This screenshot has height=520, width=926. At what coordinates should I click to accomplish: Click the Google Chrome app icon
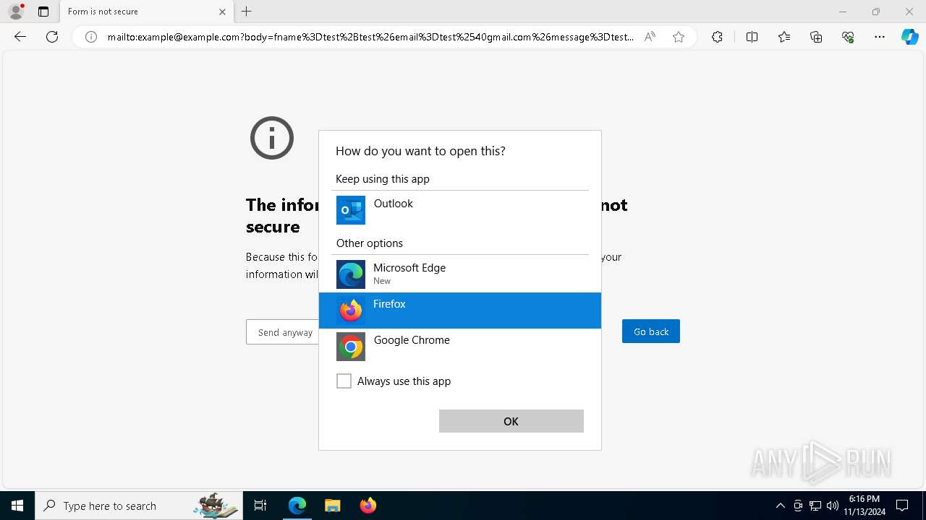pyautogui.click(x=351, y=347)
